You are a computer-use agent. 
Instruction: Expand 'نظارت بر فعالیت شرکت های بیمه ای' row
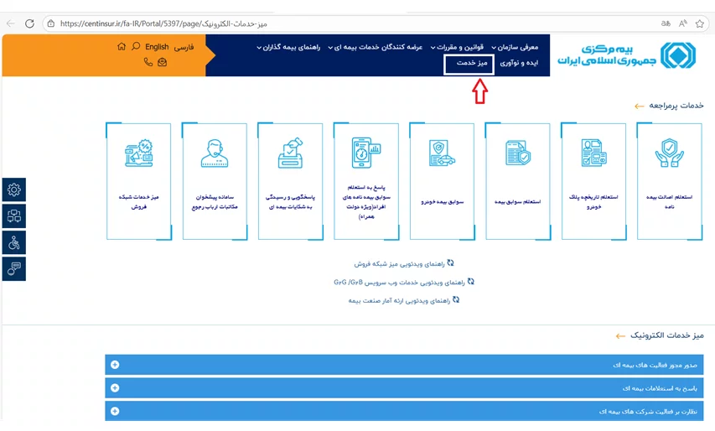coord(404,412)
